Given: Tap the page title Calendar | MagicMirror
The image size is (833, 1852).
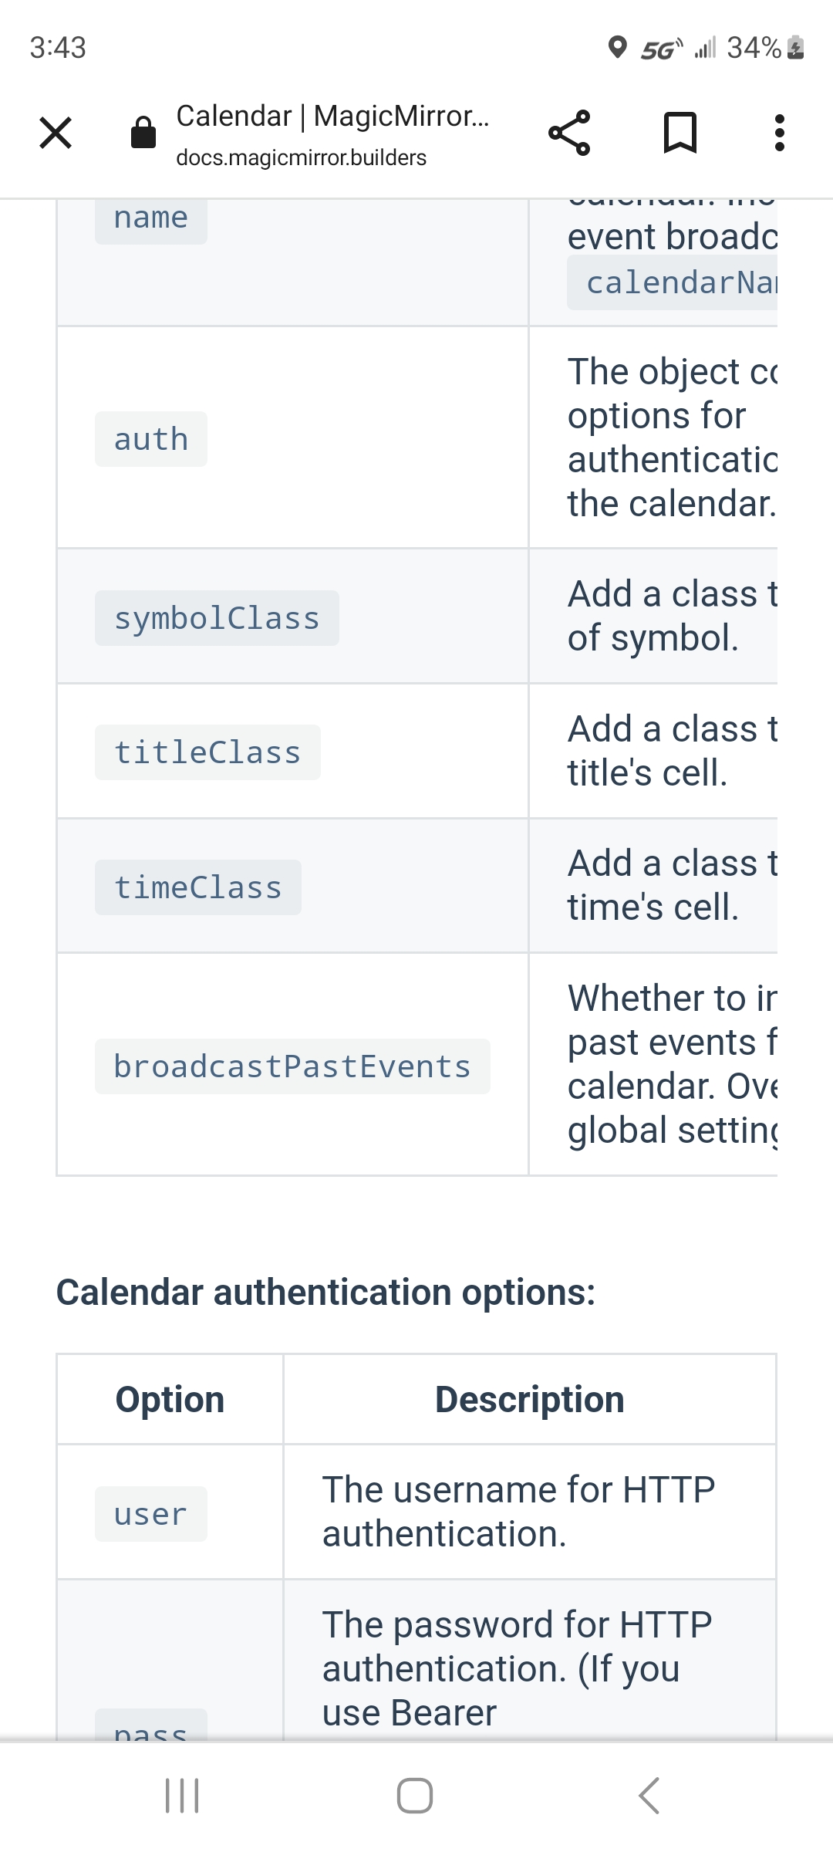Looking at the screenshot, I should [333, 116].
